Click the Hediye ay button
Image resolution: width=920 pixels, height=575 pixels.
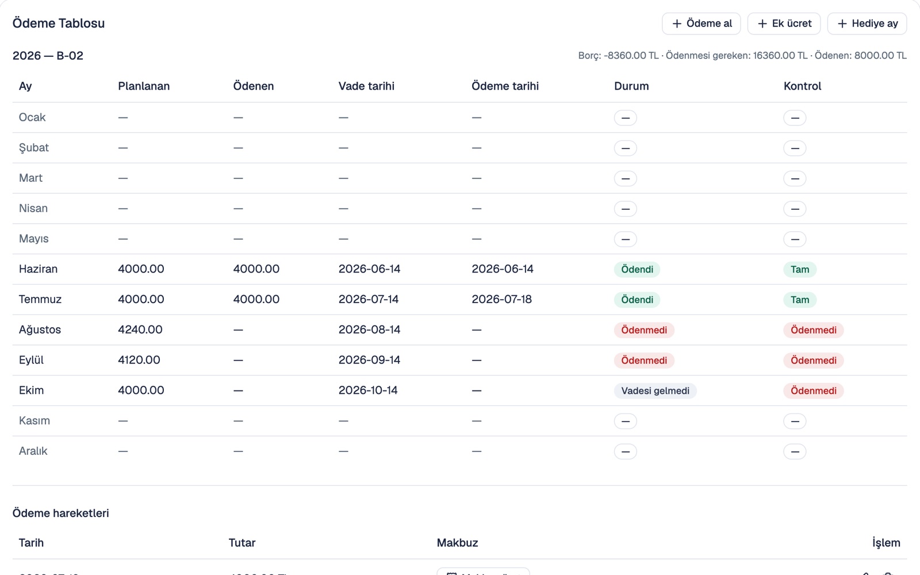(867, 24)
